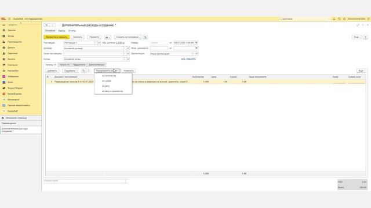Screen dimensions: 371x208
Task: Open the Создать на основании dropdown
Action: click(x=128, y=37)
